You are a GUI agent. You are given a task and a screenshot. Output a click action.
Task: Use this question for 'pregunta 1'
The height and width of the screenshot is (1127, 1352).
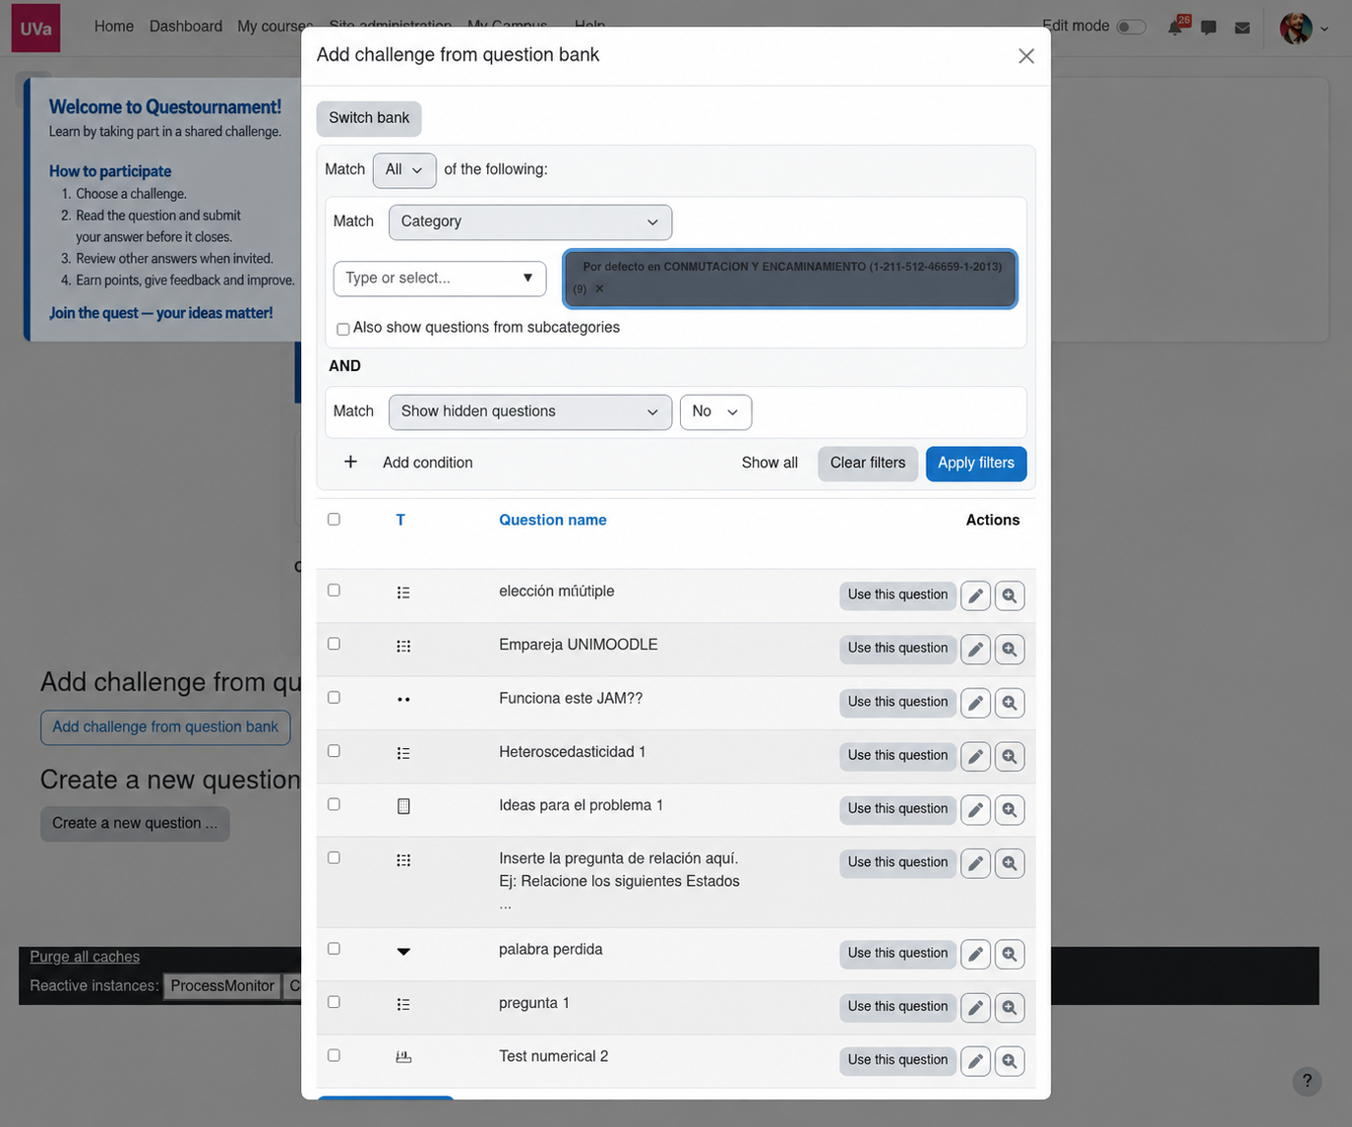(x=897, y=1007)
